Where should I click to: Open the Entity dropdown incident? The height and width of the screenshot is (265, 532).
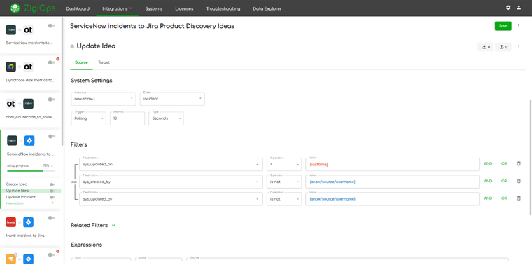172,99
